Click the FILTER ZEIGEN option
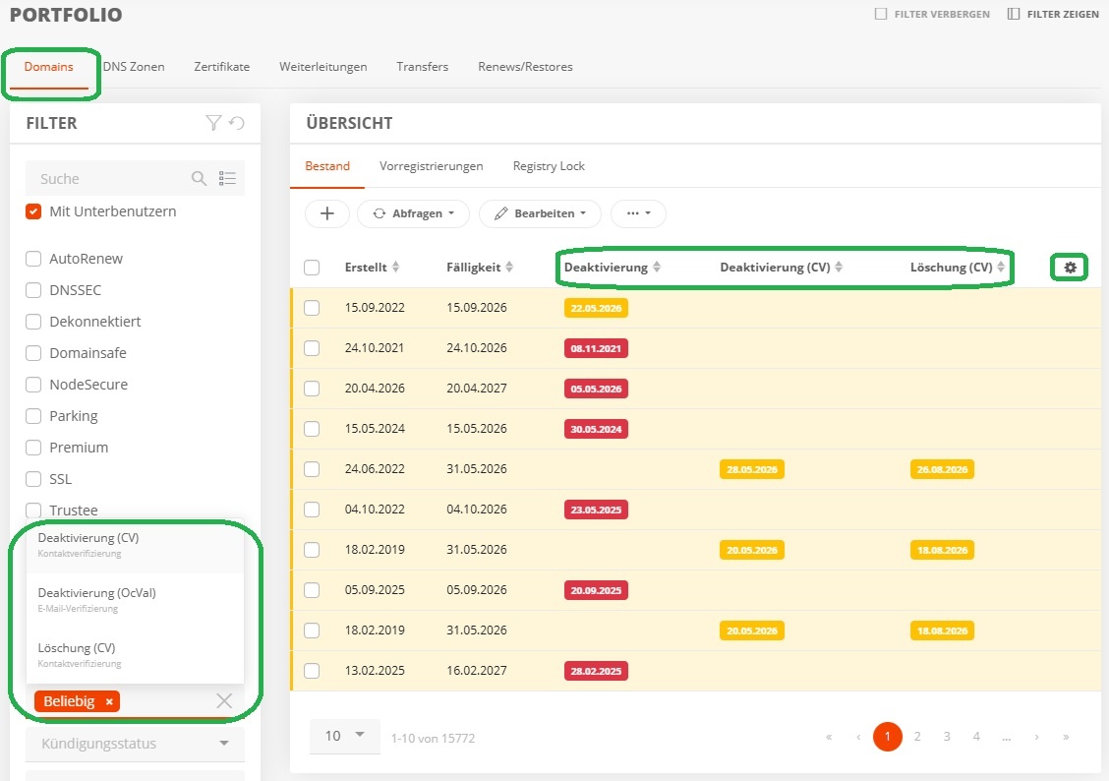Viewport: 1109px width, 781px height. (1053, 14)
